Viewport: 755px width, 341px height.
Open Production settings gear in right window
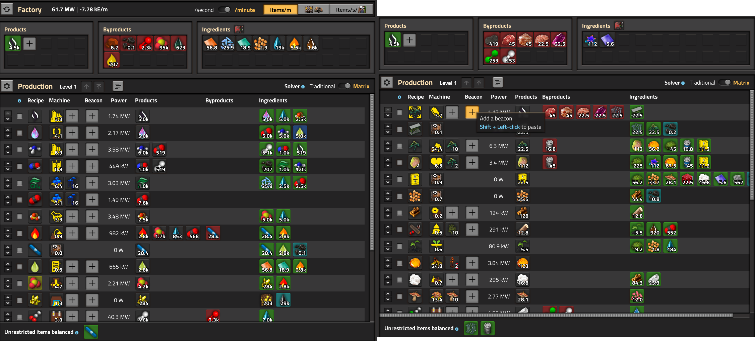pos(387,83)
